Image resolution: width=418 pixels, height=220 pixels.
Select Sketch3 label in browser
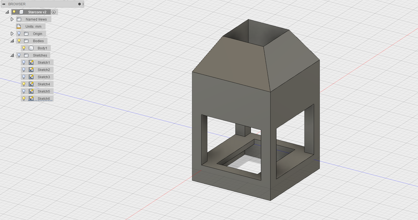pyautogui.click(x=44, y=77)
